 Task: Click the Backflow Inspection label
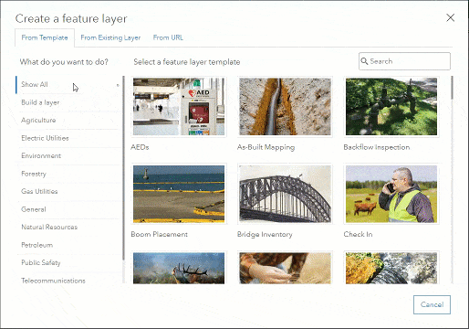[x=377, y=147]
